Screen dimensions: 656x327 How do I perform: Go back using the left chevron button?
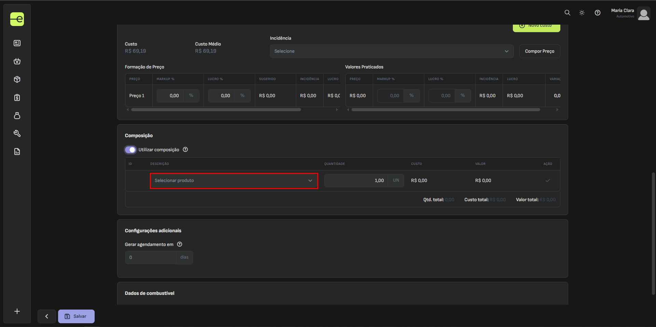point(47,316)
